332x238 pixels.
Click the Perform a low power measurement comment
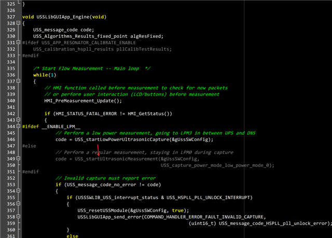click(156, 133)
